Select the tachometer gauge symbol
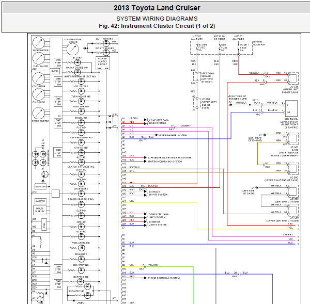 pyautogui.click(x=39, y=43)
